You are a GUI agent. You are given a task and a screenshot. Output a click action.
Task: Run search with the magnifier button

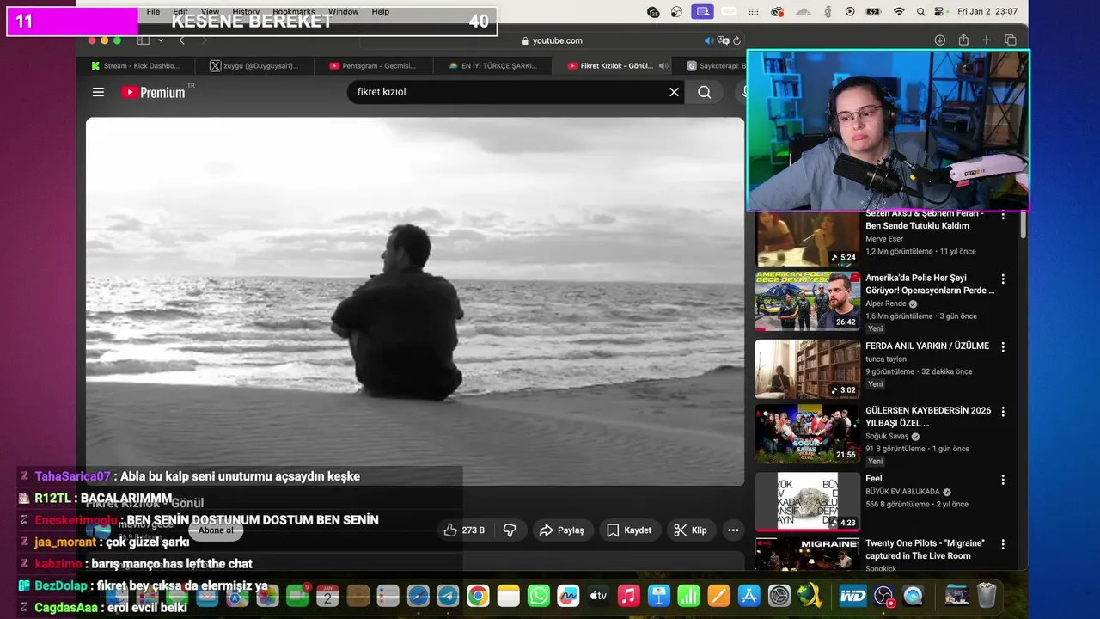pos(705,92)
